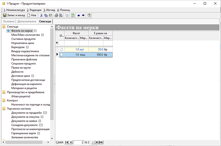The image size is (221, 146).
Task: Open Документи за заявка
Action: 24,121
